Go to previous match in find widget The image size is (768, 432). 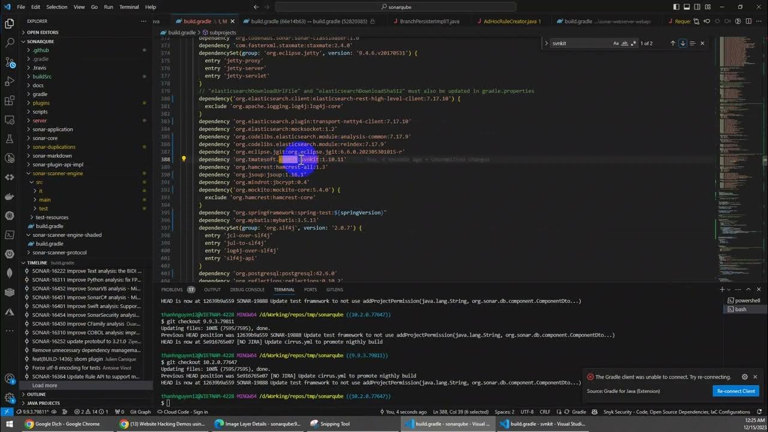point(673,43)
